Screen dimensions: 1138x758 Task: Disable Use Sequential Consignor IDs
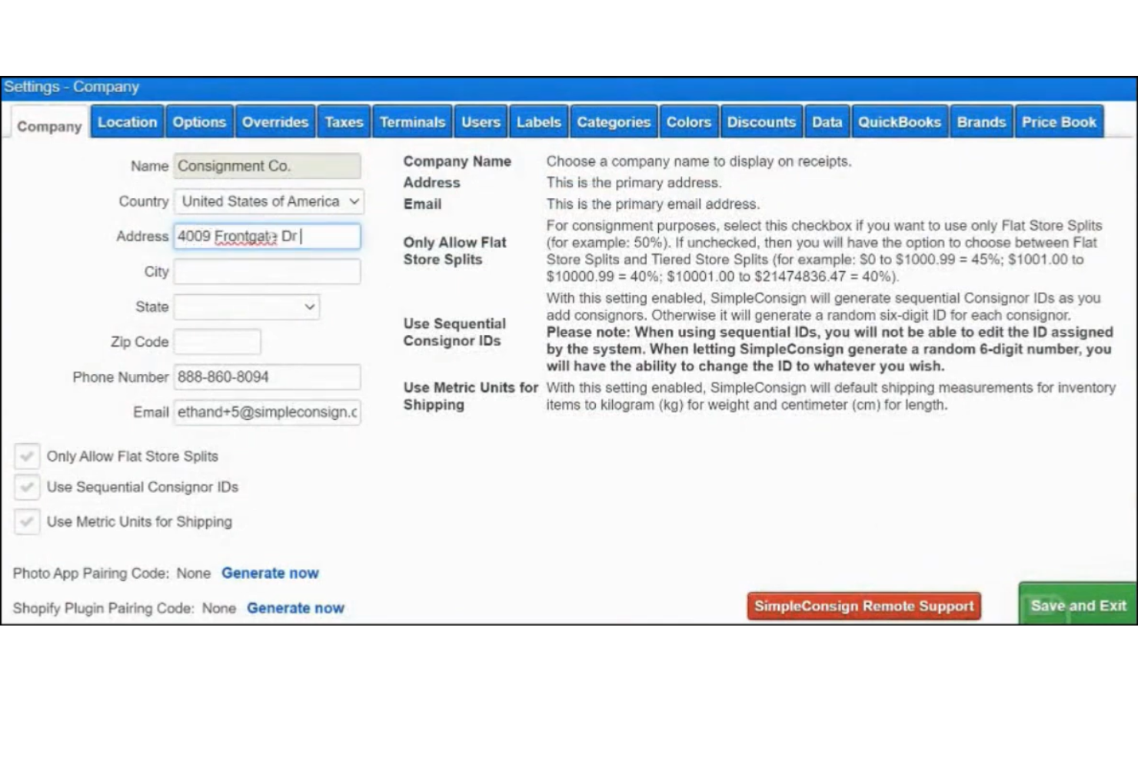(27, 487)
